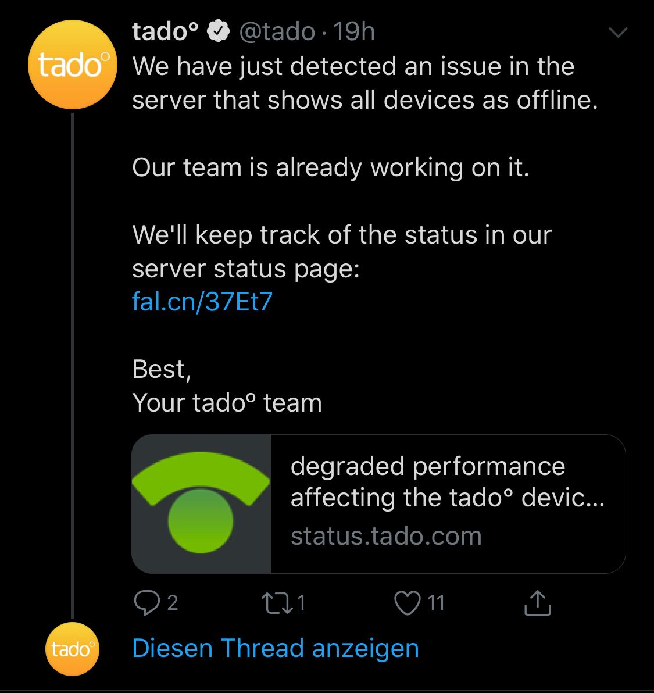Open the green wifi status card thumbnail
Screen dimensions: 654x693
click(201, 504)
